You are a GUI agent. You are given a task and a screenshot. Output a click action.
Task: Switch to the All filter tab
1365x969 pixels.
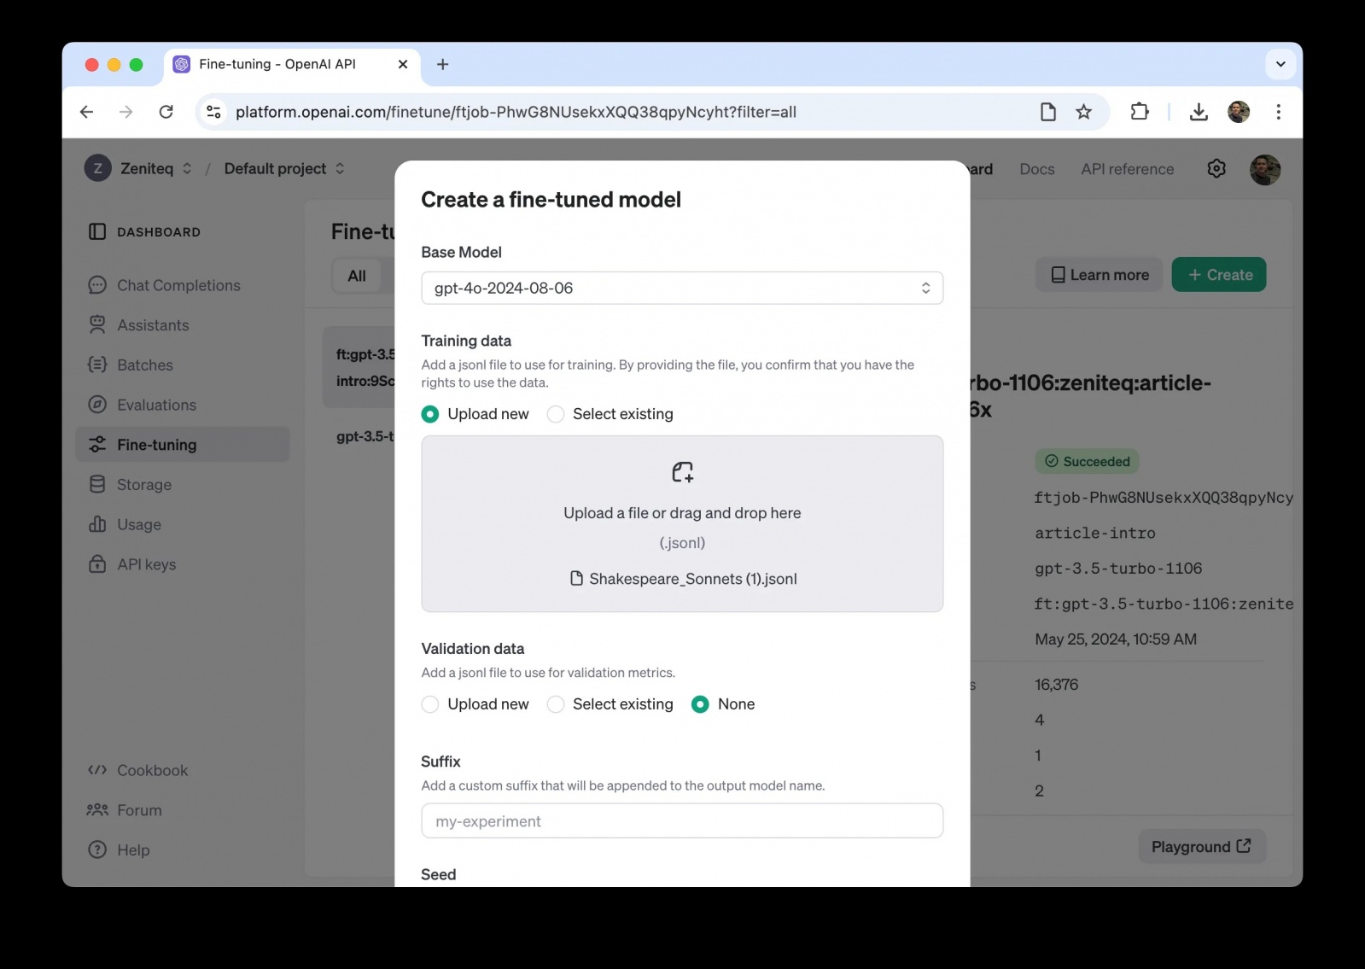pyautogui.click(x=357, y=276)
